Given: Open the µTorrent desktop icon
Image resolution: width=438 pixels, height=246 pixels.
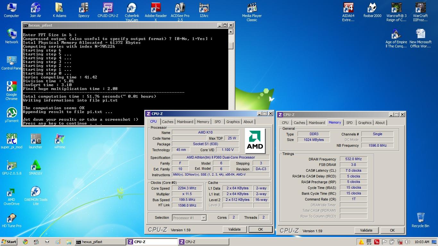Looking at the screenshot, I should pos(12,115).
